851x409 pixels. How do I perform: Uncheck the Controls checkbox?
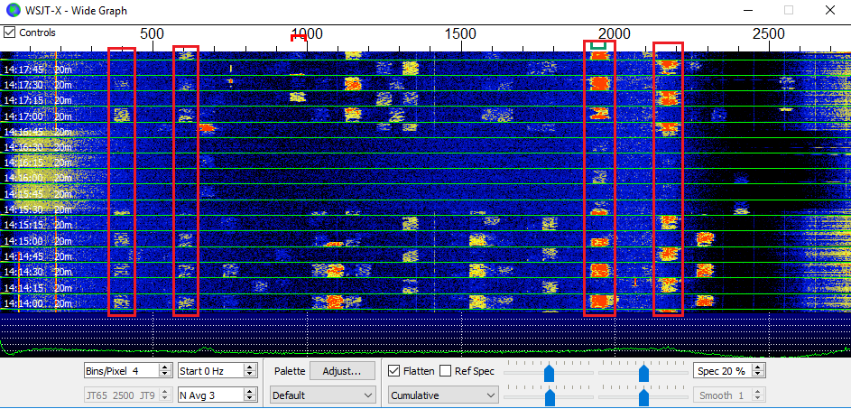click(x=10, y=33)
